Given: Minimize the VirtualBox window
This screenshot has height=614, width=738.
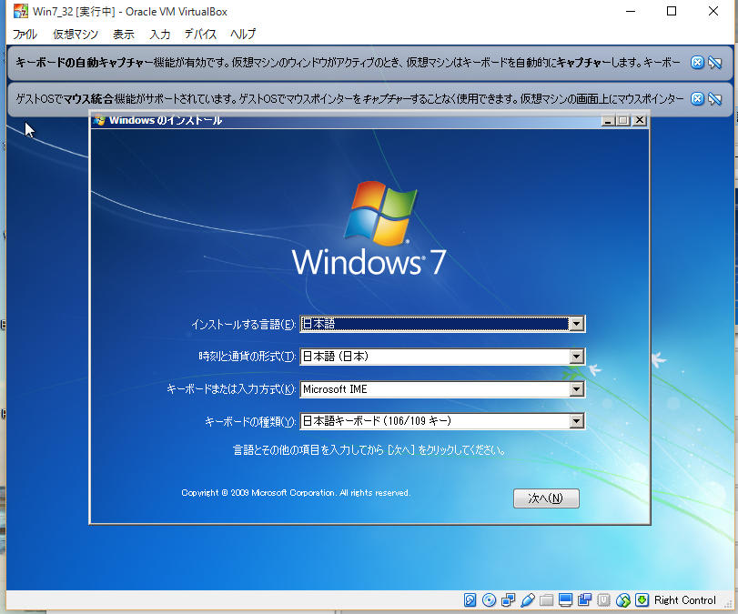Looking at the screenshot, I should [631, 11].
